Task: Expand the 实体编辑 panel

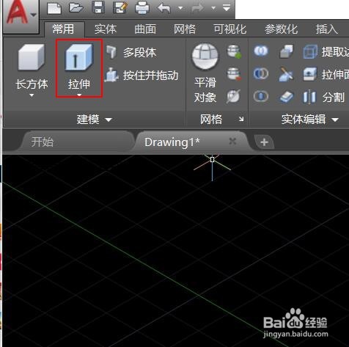Action: tap(310, 120)
